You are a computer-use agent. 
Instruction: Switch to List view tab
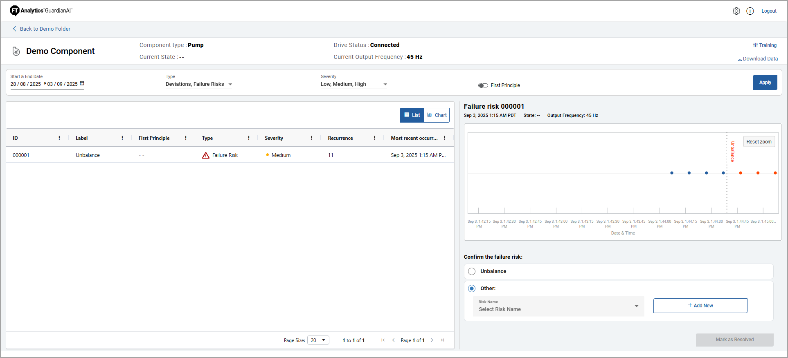tap(412, 115)
